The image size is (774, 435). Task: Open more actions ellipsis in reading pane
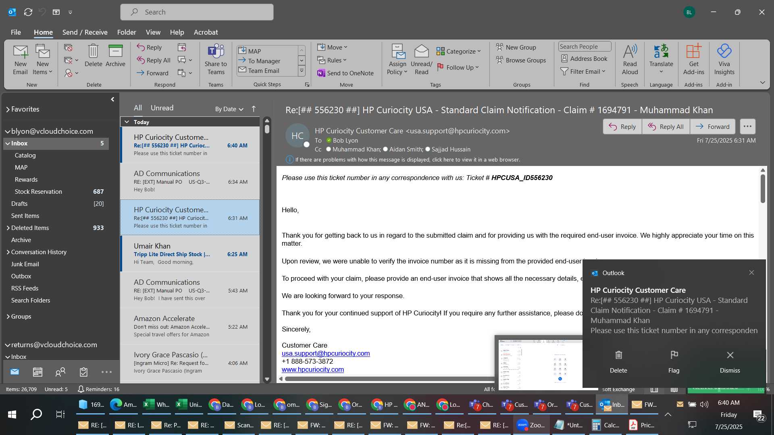tap(747, 126)
